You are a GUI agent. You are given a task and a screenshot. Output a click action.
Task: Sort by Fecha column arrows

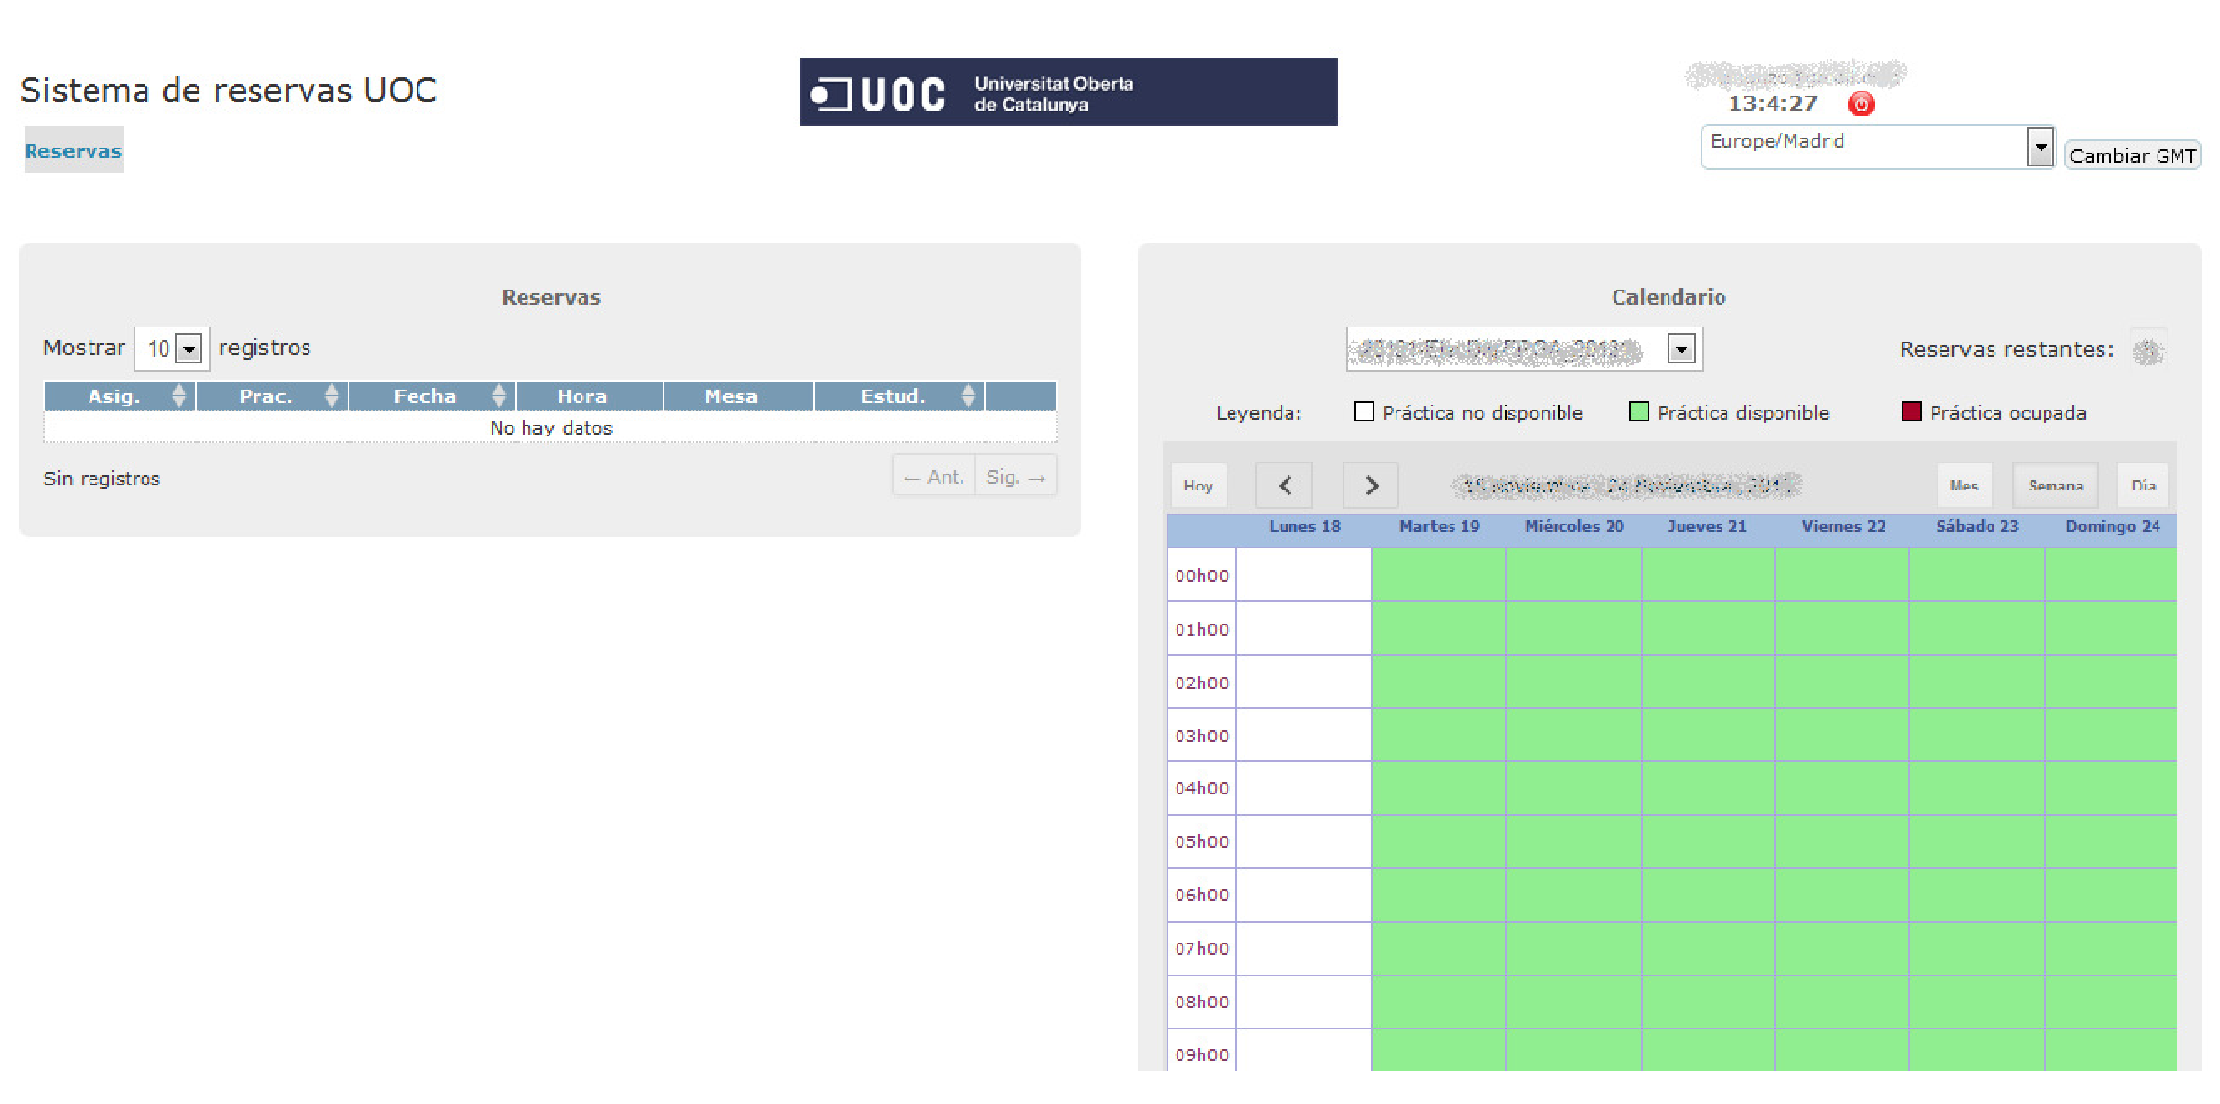click(498, 396)
